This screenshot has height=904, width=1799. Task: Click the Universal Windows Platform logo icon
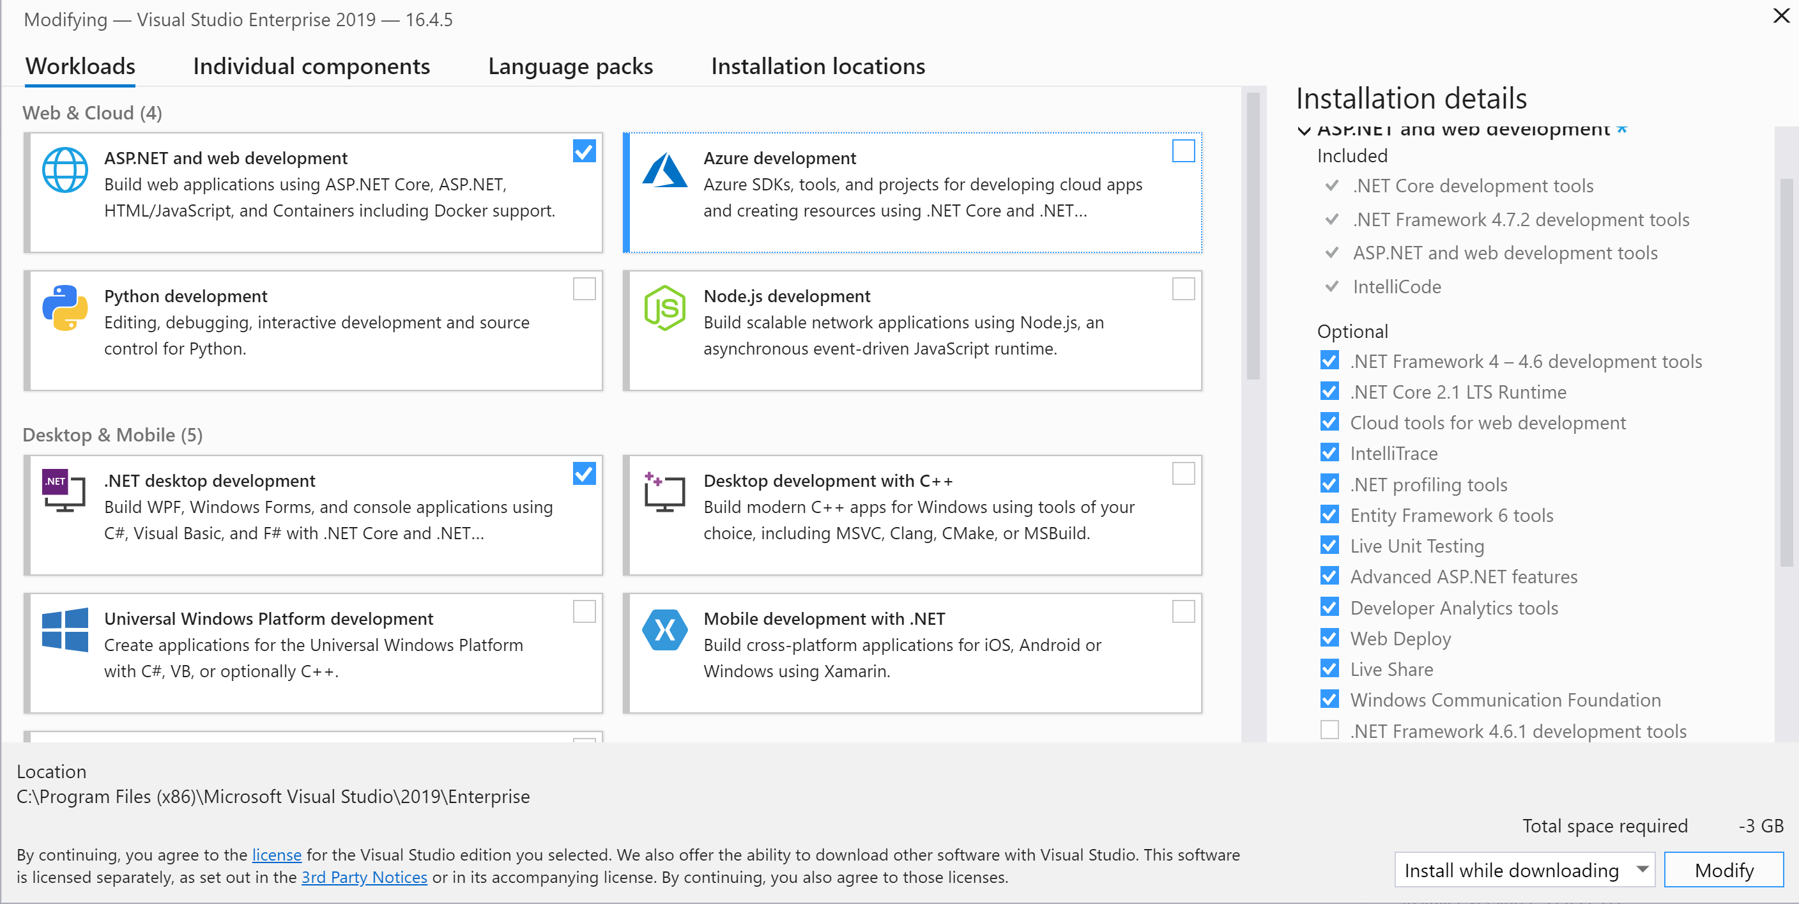[x=65, y=629]
